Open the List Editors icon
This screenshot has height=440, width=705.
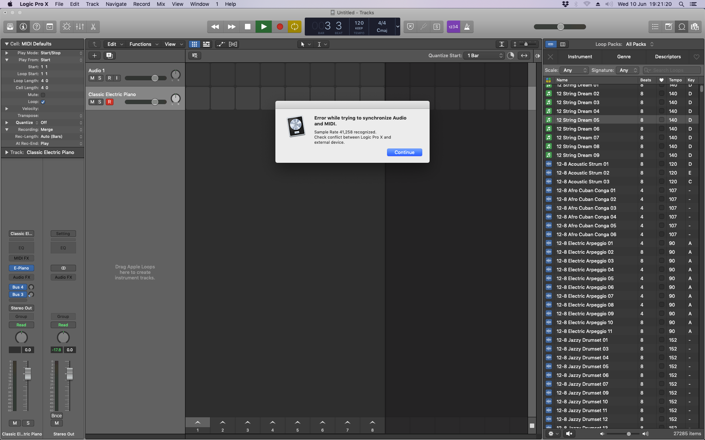coord(655,27)
